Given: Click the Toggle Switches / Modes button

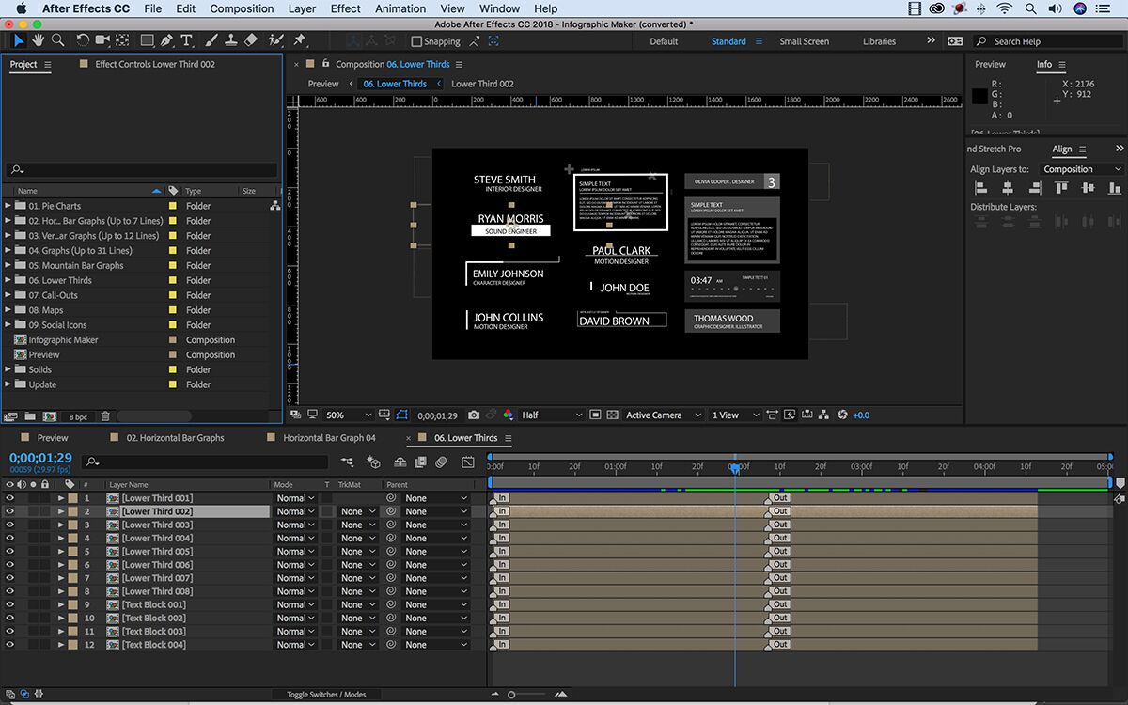Looking at the screenshot, I should 326,694.
